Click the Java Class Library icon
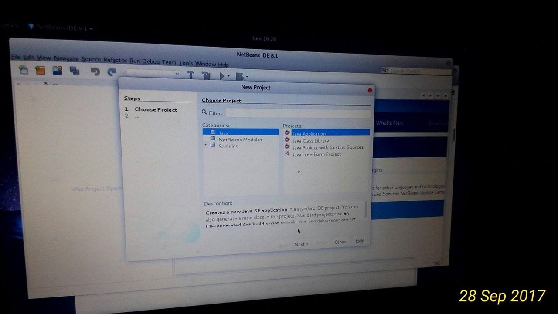This screenshot has height=314, width=558. (287, 140)
